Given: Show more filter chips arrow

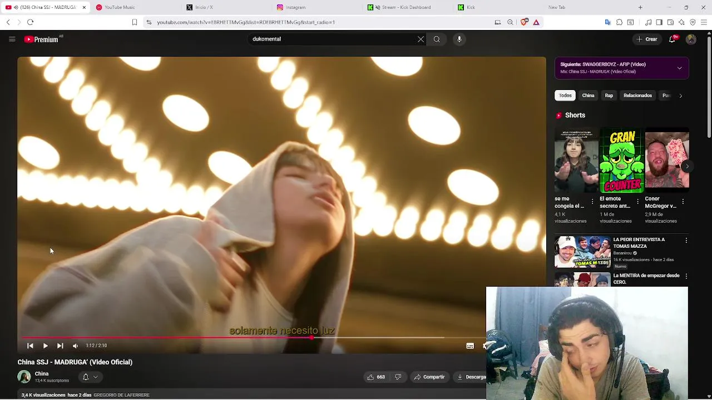Looking at the screenshot, I should click(x=680, y=96).
